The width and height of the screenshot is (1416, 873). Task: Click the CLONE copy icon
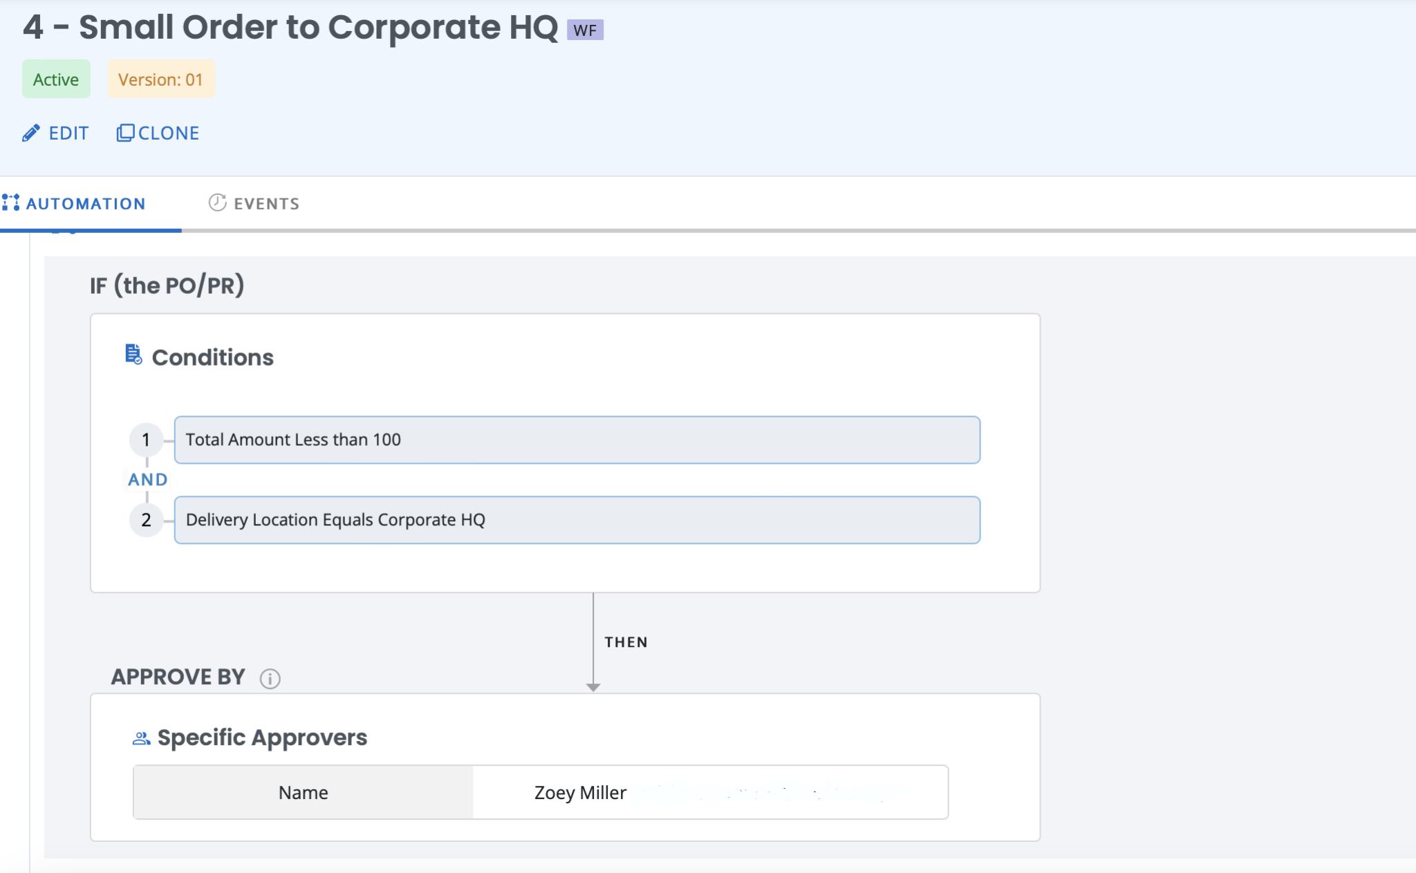(125, 133)
